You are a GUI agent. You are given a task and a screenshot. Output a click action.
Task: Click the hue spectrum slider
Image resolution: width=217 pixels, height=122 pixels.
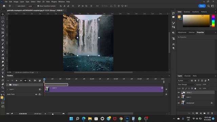[213, 21]
